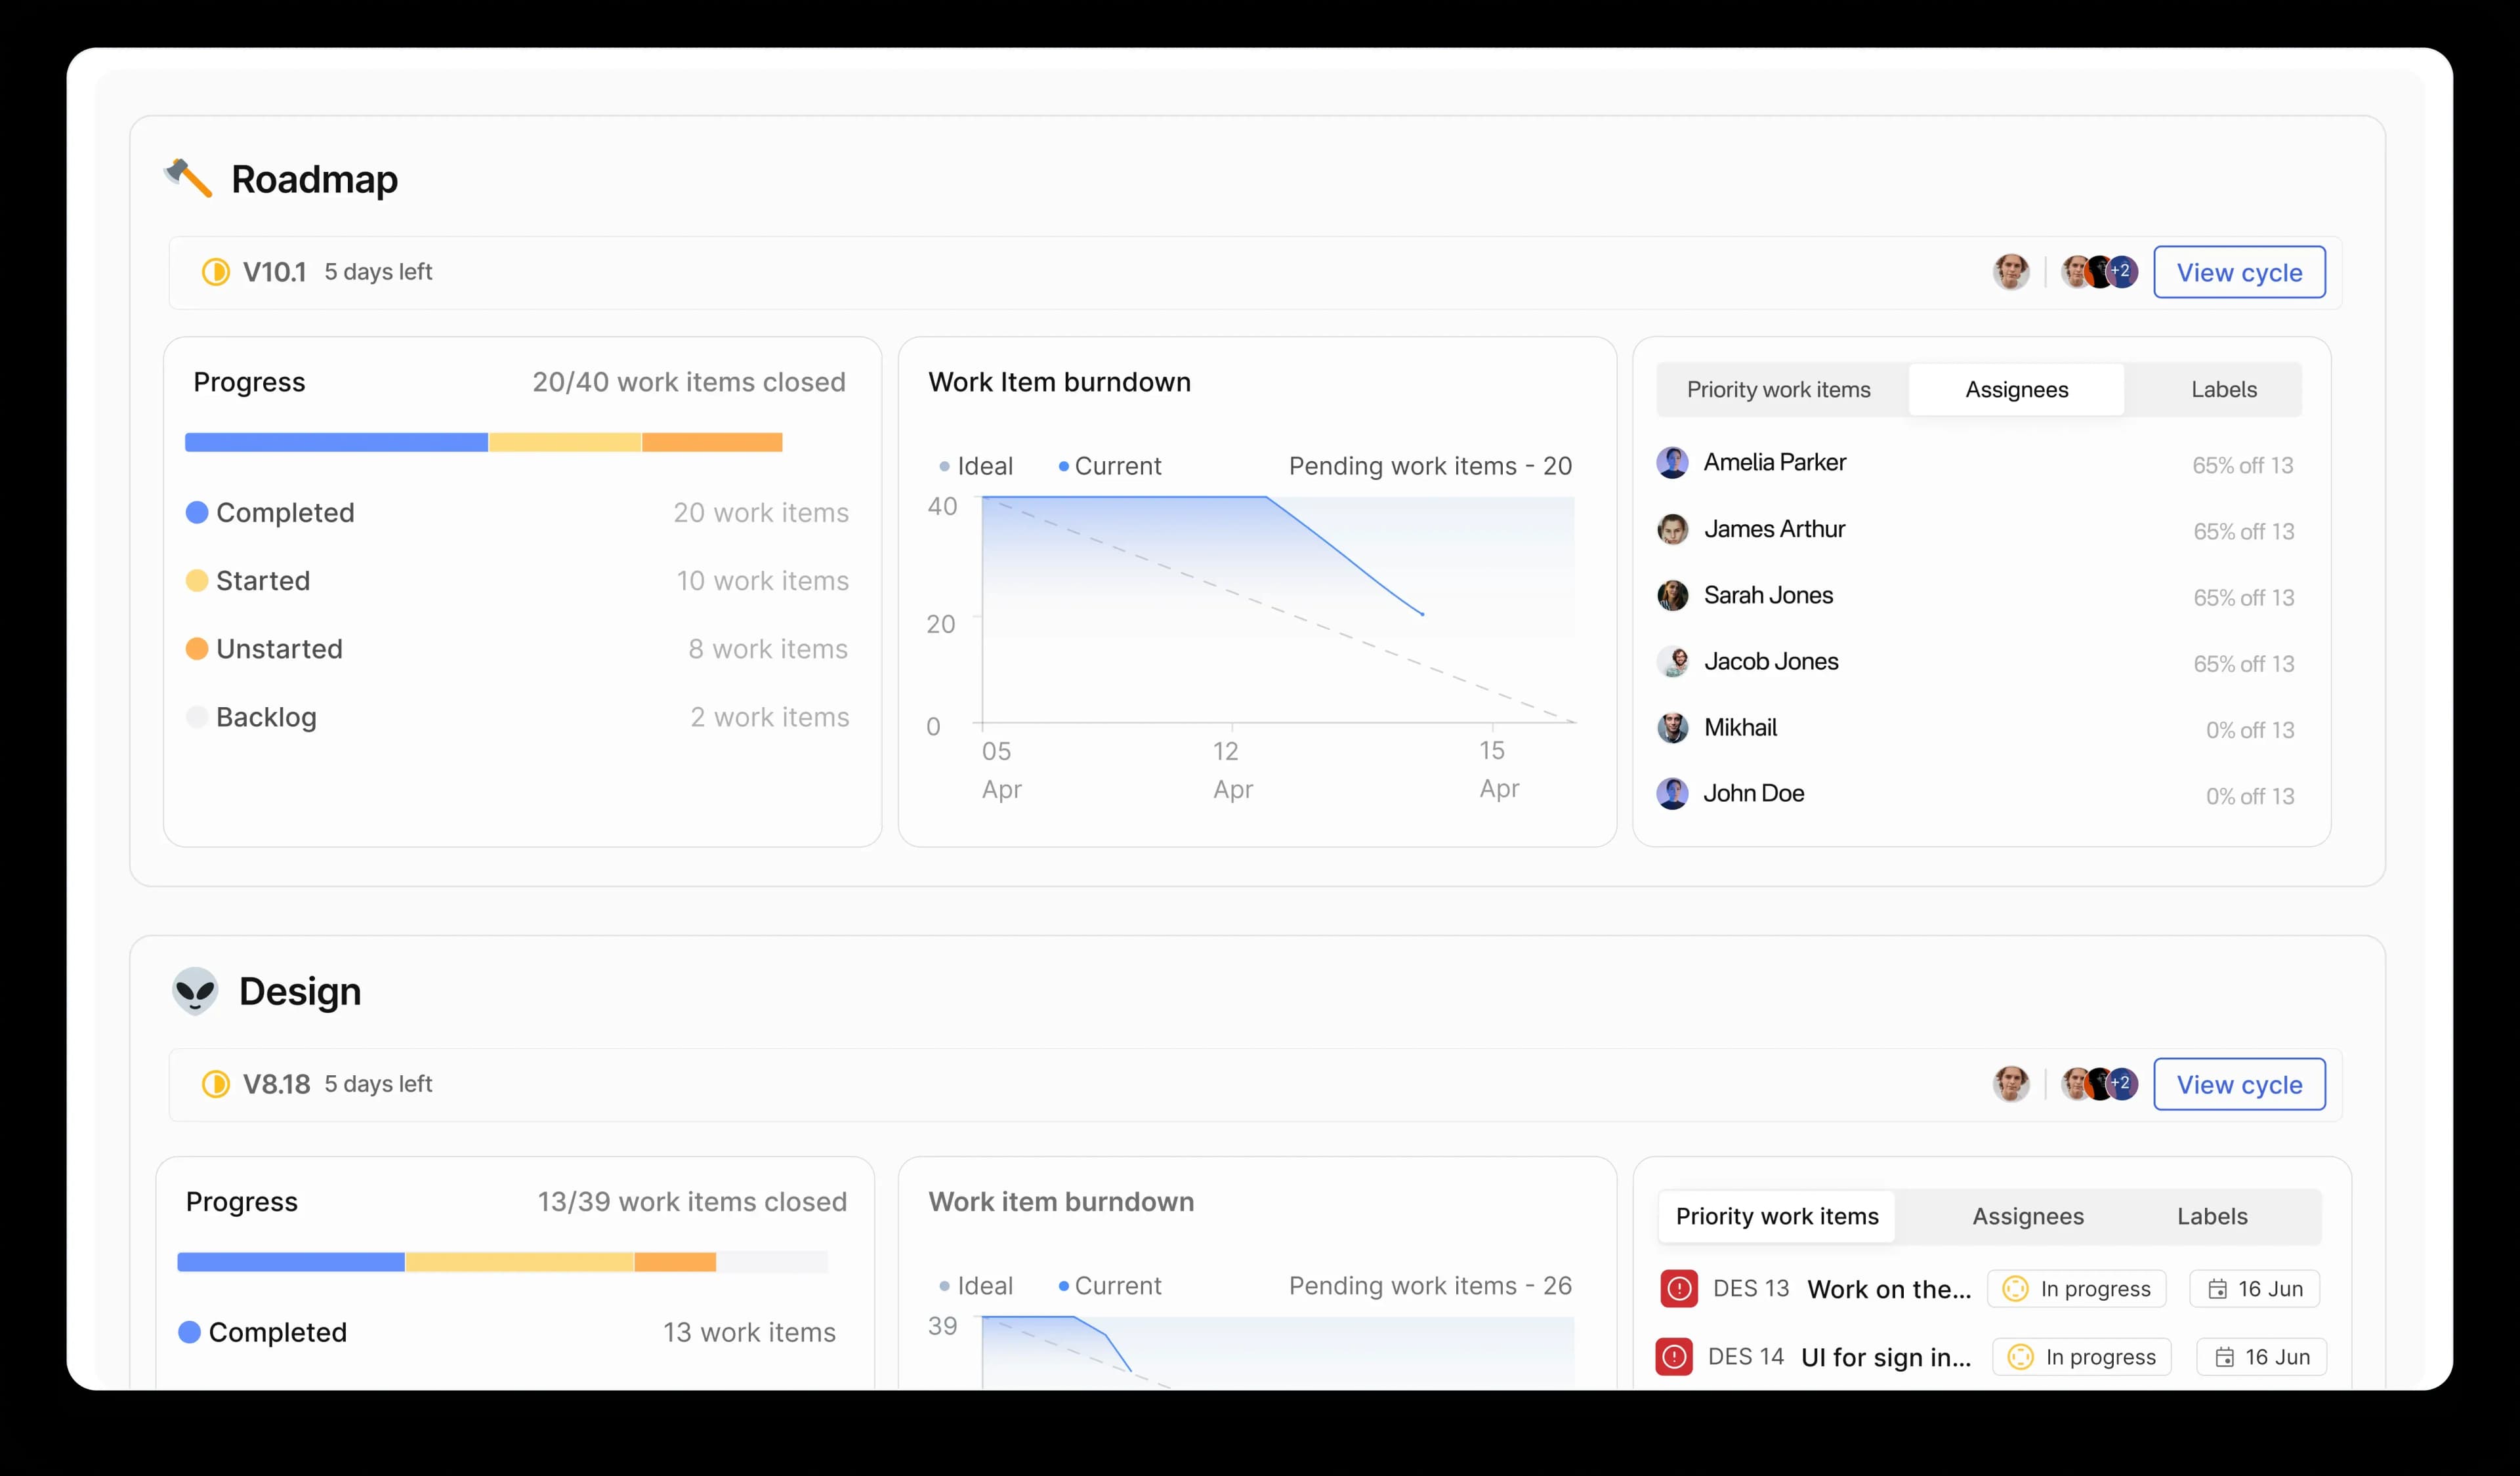2520x1476 pixels.
Task: Click the axe icon next to Roadmap
Action: tap(189, 178)
